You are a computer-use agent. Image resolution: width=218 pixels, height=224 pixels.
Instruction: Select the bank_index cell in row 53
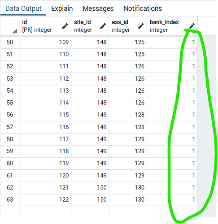[x=172, y=78]
